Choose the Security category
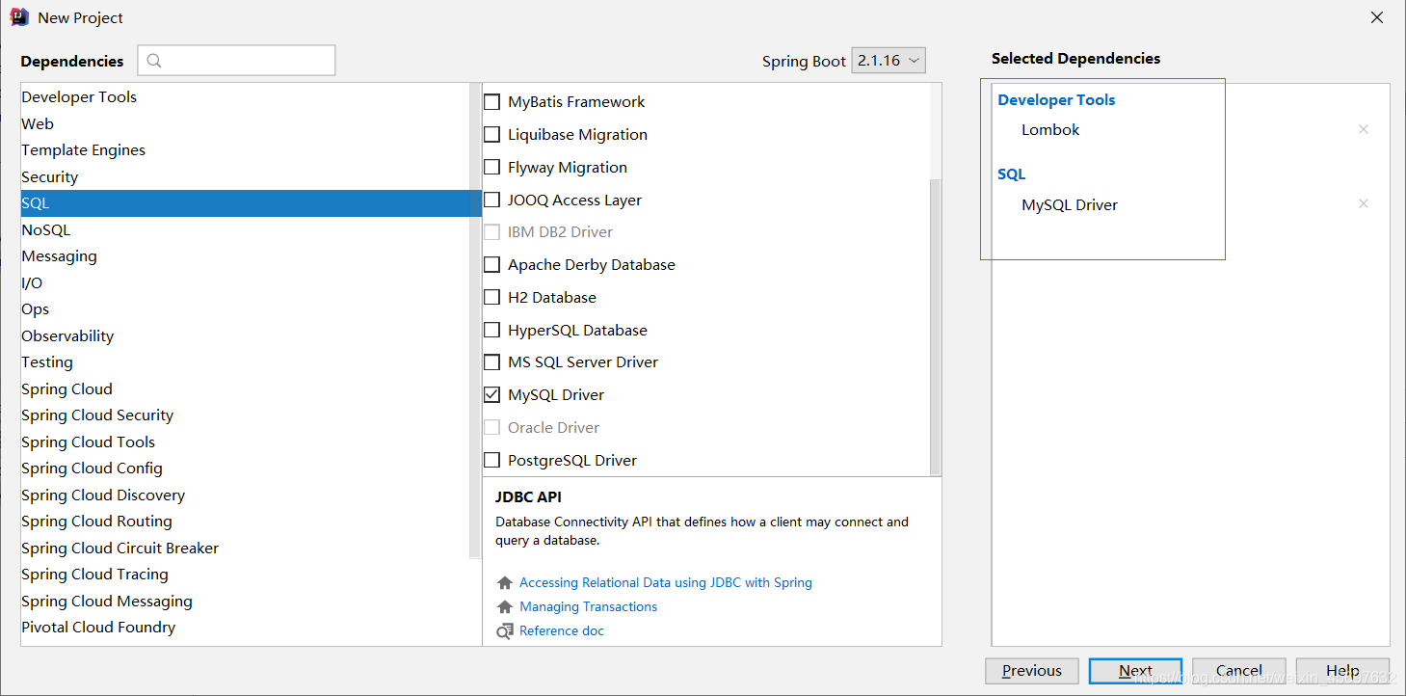Viewport: 1406px width, 696px height. click(245, 177)
